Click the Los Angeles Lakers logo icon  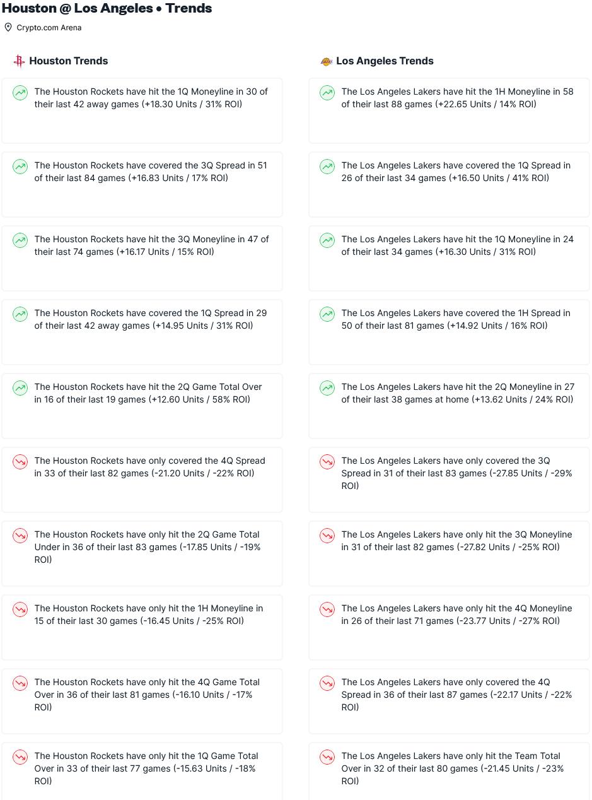[x=326, y=61]
